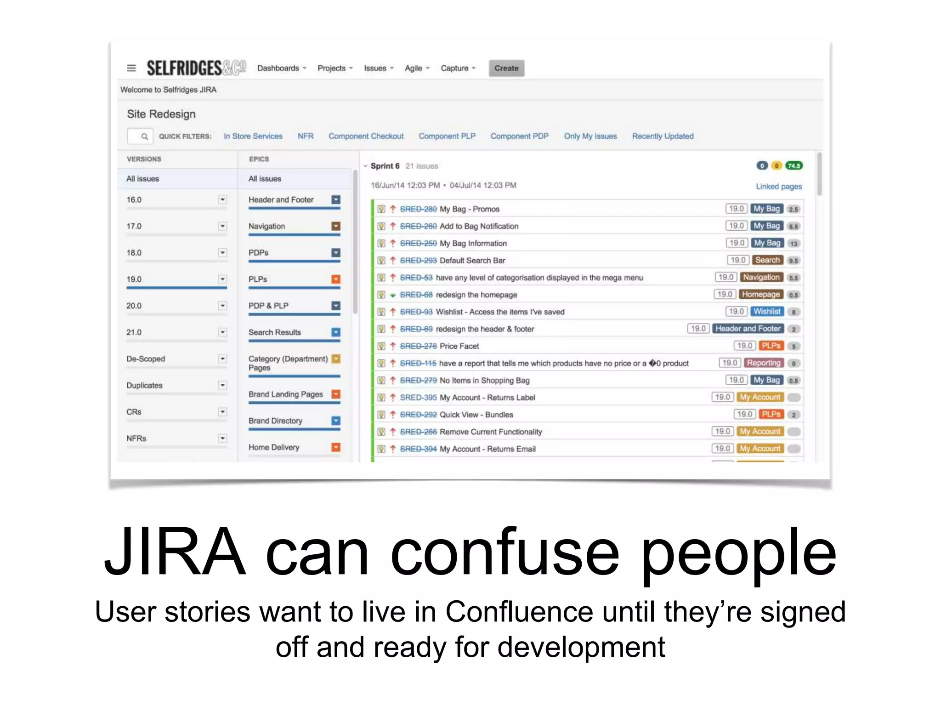The width and height of the screenshot is (941, 706).
Task: Expand De-Scoped version dropdown arrow
Action: click(x=222, y=359)
